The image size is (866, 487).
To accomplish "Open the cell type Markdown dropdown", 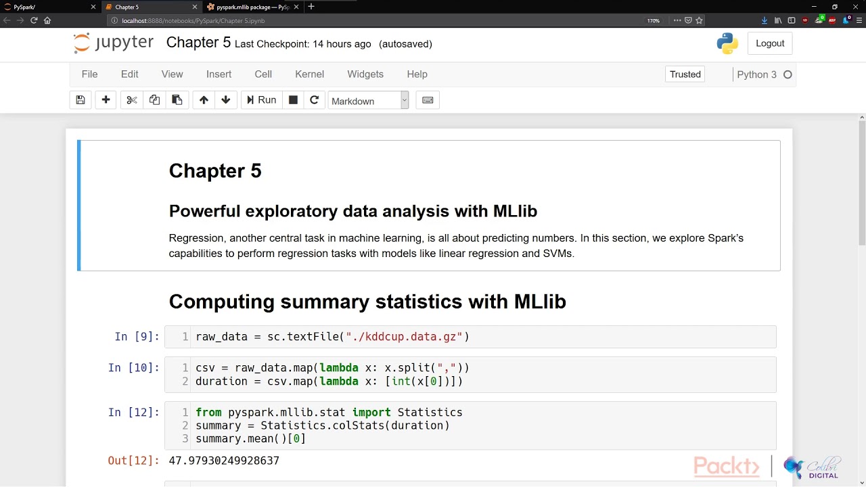I will (368, 101).
